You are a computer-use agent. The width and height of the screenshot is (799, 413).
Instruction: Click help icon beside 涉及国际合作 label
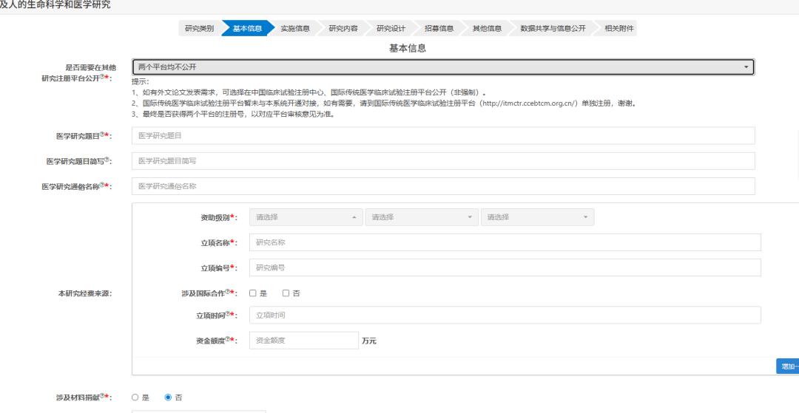228,291
